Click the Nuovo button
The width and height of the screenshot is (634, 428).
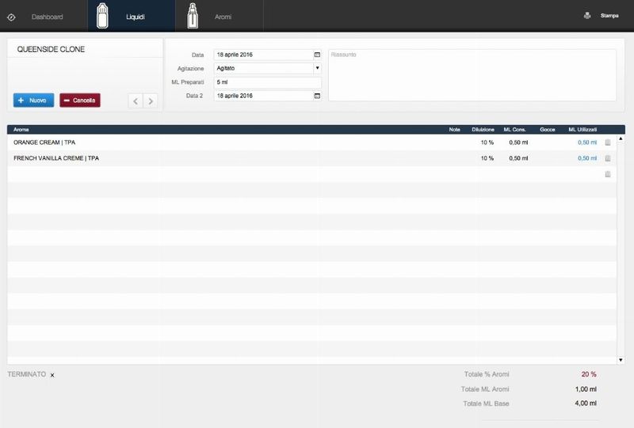[33, 100]
